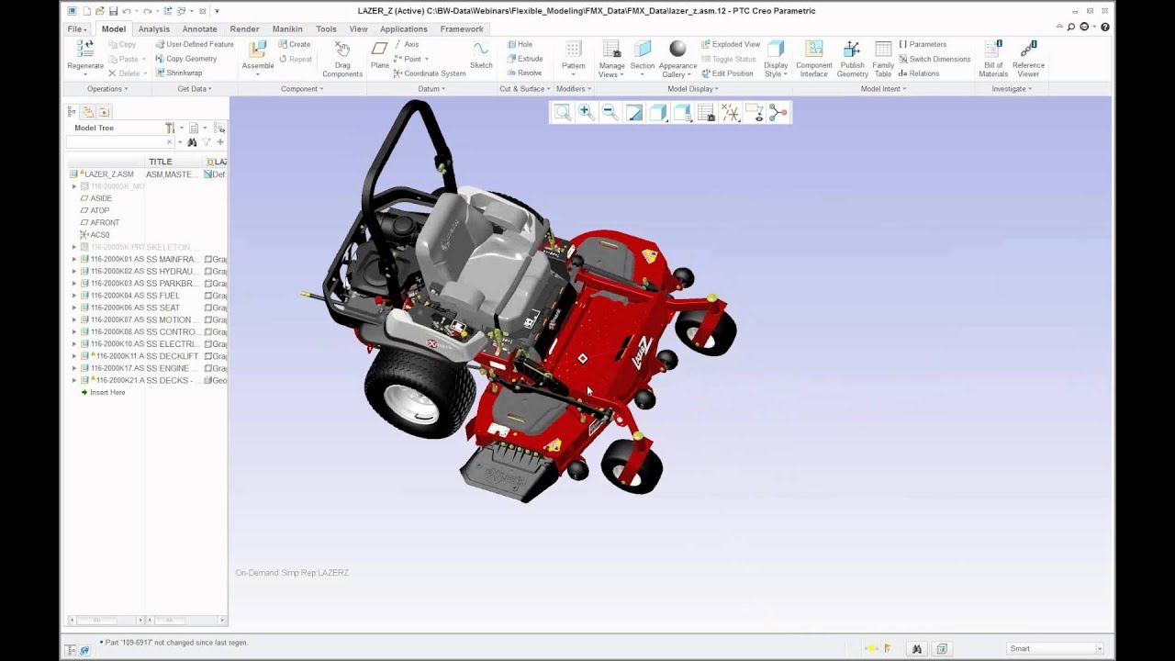Click Copy Geometry button

pos(186,59)
